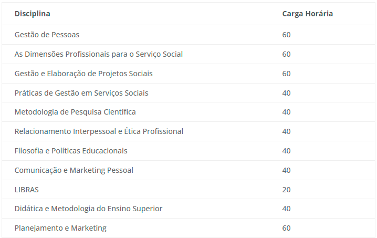Click the 40 value for Filosofia e Políticas
The height and width of the screenshot is (238, 377).
pos(286,151)
